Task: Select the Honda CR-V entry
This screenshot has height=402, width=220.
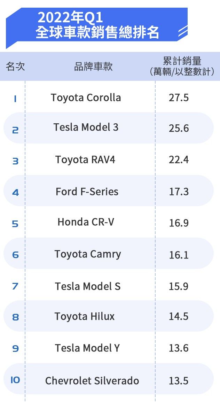Action: click(86, 222)
